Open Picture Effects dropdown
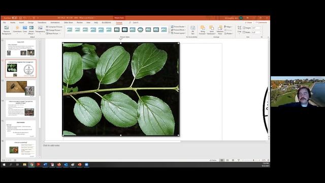 pyautogui.click(x=178, y=30)
